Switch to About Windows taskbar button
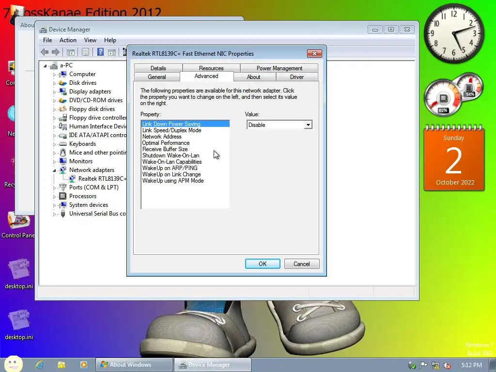 click(135, 365)
